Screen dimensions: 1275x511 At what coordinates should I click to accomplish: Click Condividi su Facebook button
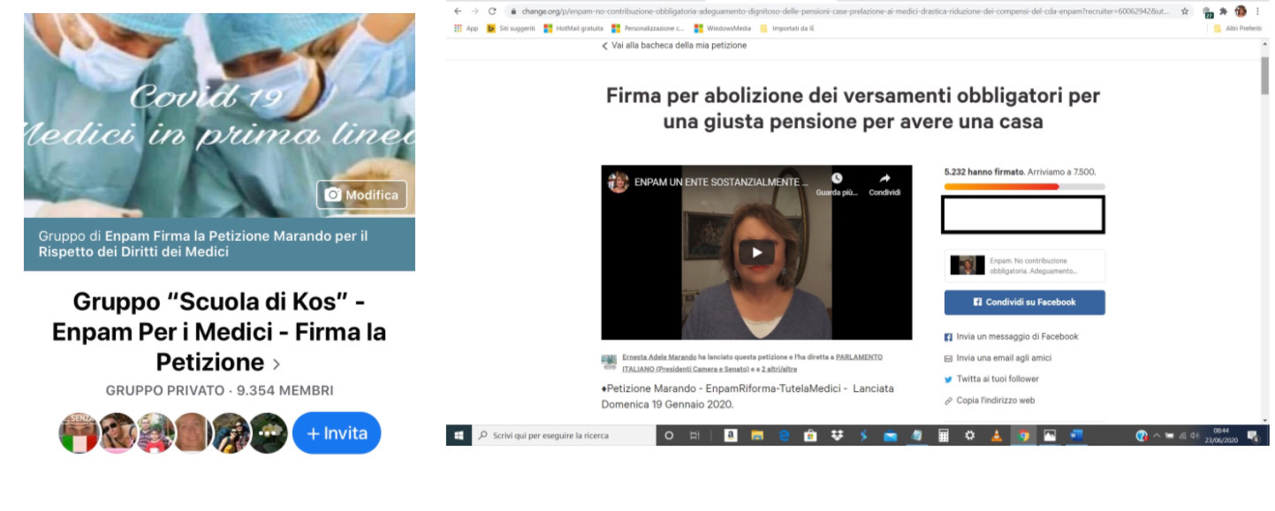(x=1024, y=302)
